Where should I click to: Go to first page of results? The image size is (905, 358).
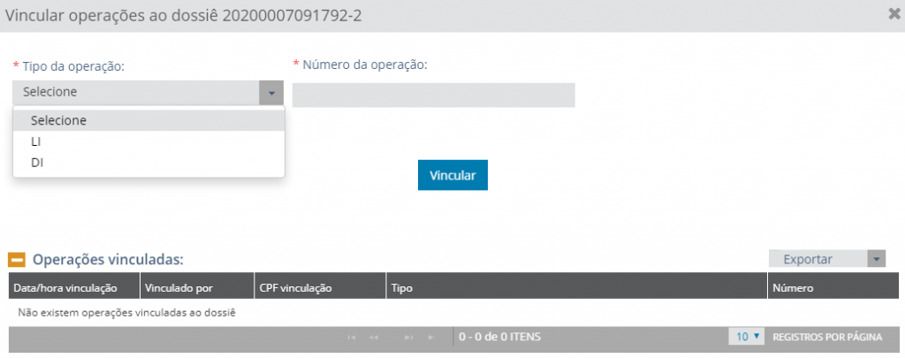pos(352,337)
